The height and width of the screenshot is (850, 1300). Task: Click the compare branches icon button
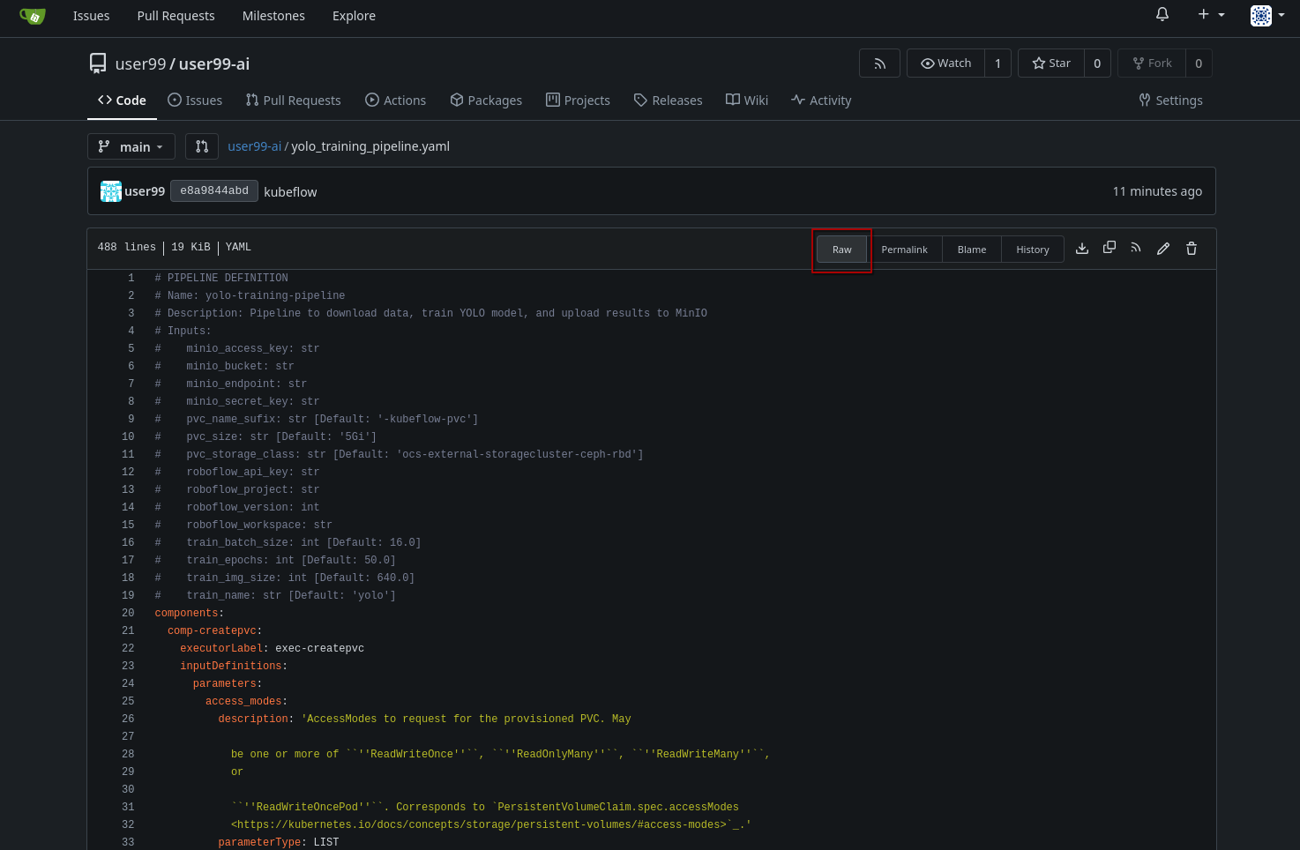coord(202,146)
